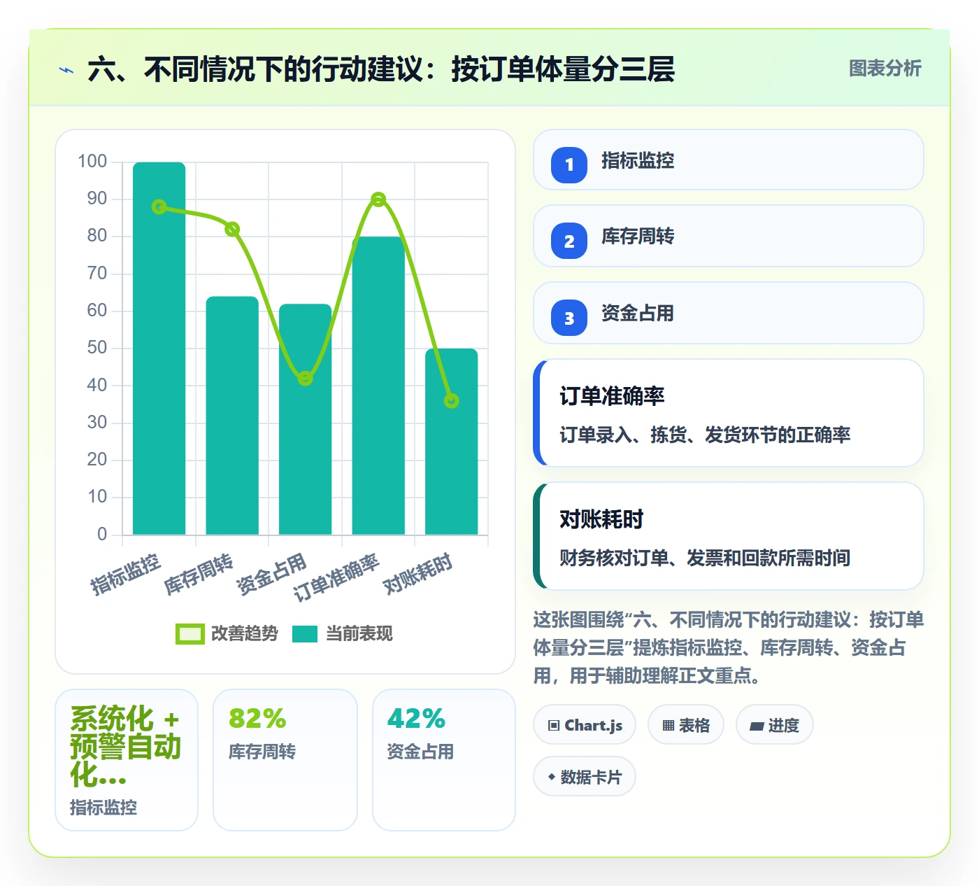
Task: Toggle the 当前表现 legend swatch
Action: click(x=305, y=634)
